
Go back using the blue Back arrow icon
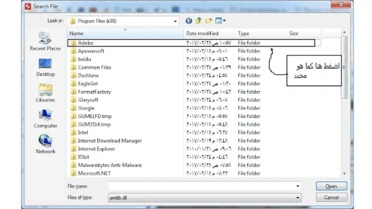[189, 21]
